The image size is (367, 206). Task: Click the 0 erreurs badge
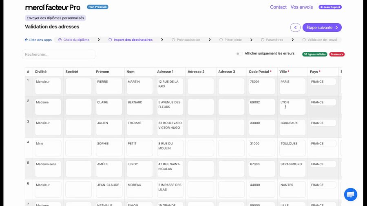click(337, 54)
